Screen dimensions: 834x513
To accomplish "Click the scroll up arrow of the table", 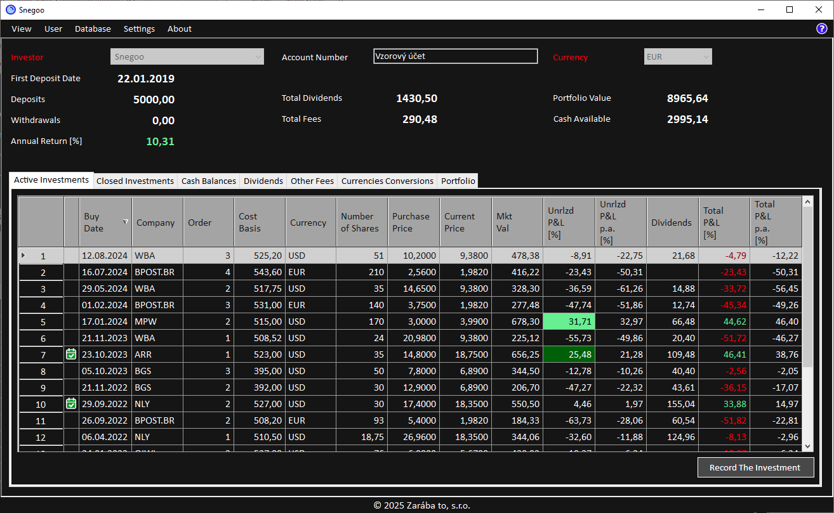I will tap(807, 202).
